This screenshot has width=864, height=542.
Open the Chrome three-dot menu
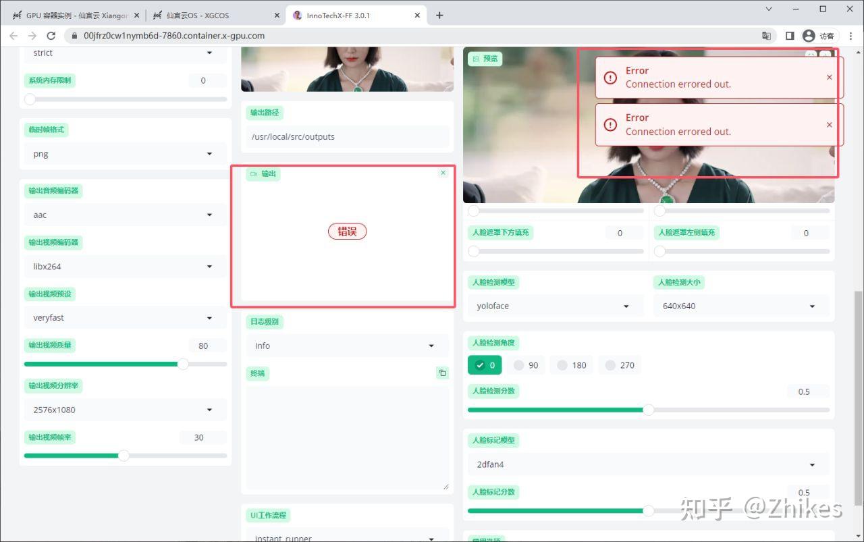tap(850, 36)
